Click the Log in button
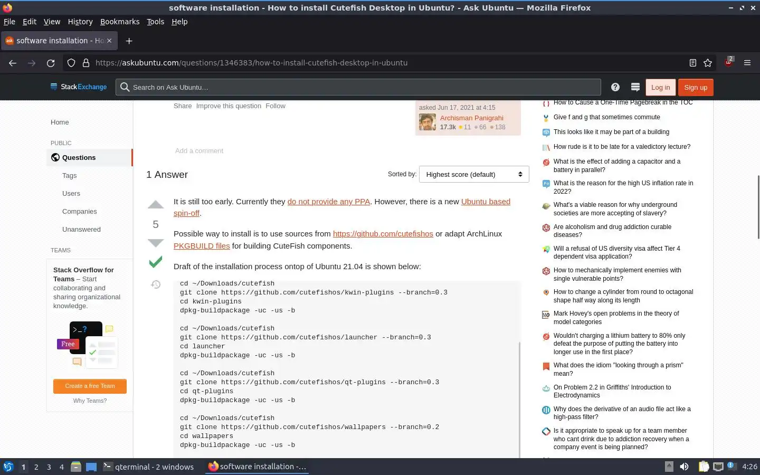The image size is (760, 475). coord(660,87)
